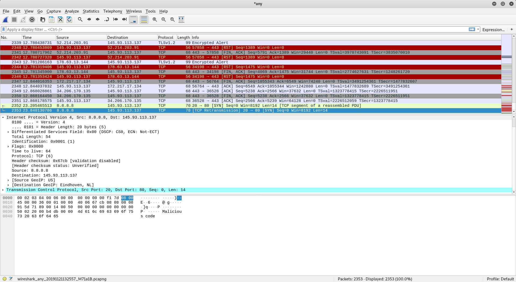Reload the capture file icon
The image size is (516, 282).
tap(69, 20)
